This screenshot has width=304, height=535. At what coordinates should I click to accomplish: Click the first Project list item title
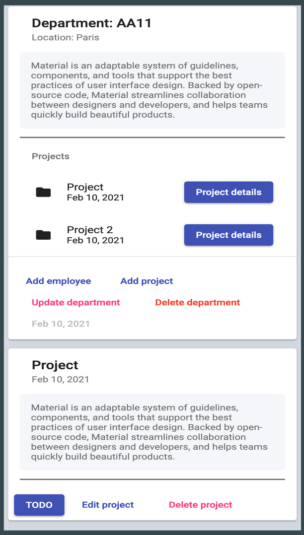coord(85,187)
